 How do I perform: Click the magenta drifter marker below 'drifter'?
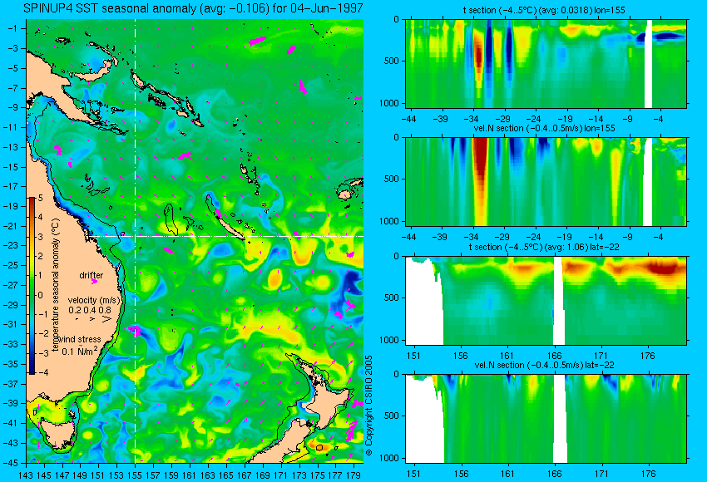[x=94, y=282]
